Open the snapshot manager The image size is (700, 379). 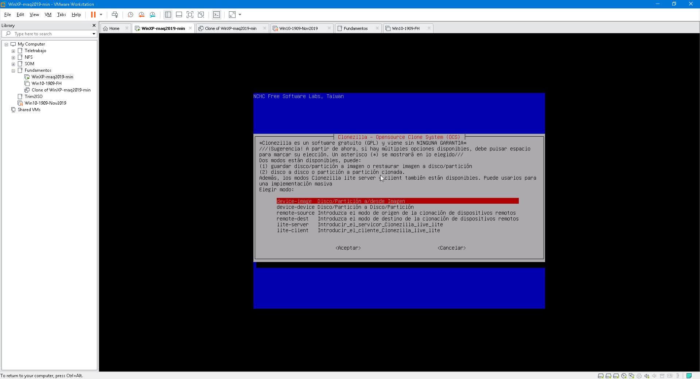point(152,15)
